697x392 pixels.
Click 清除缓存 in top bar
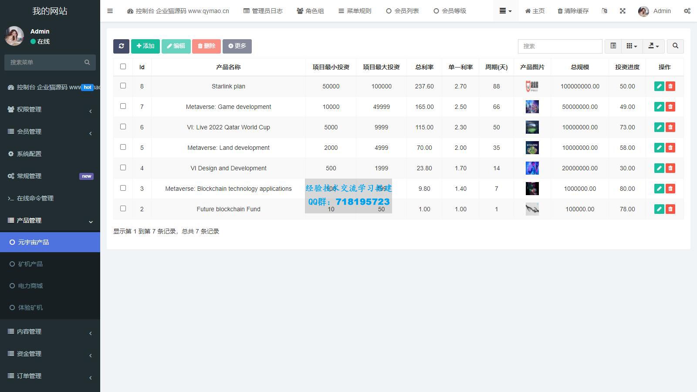coord(573,11)
